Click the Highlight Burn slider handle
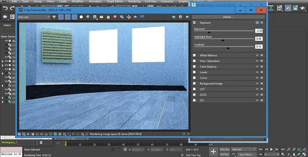Screen dimensions: 308x157 [x=223, y=40]
